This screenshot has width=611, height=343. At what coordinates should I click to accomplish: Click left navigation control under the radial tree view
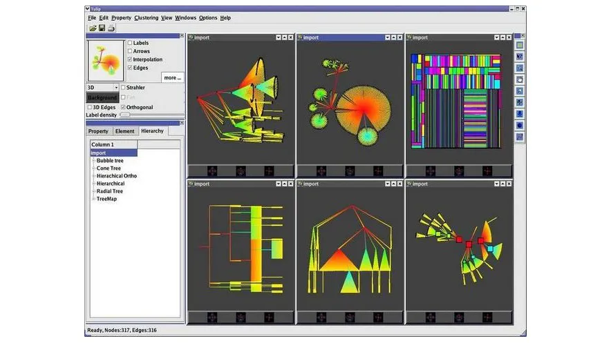click(x=430, y=317)
